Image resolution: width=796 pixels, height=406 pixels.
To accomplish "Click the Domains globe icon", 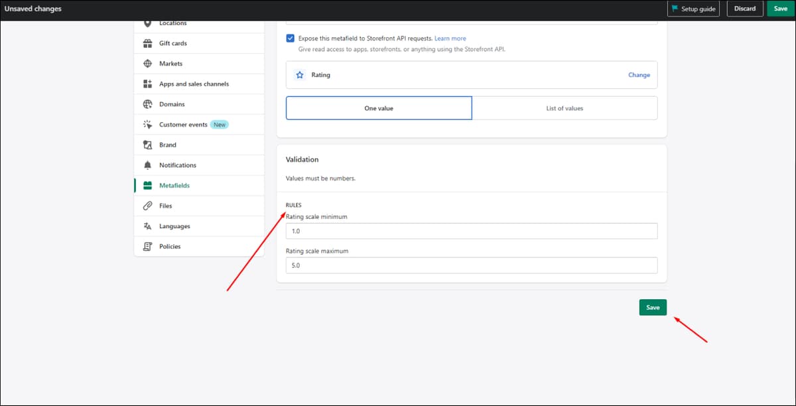I will (147, 104).
